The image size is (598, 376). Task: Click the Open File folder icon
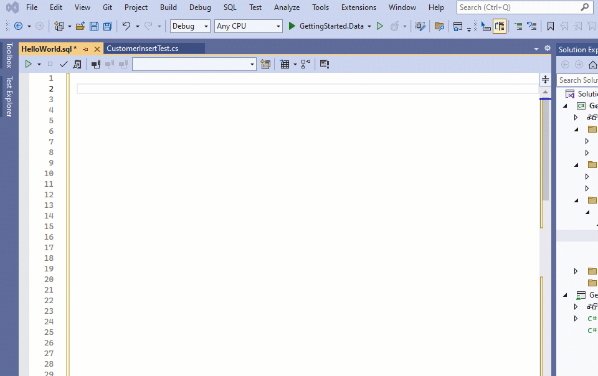pos(80,26)
